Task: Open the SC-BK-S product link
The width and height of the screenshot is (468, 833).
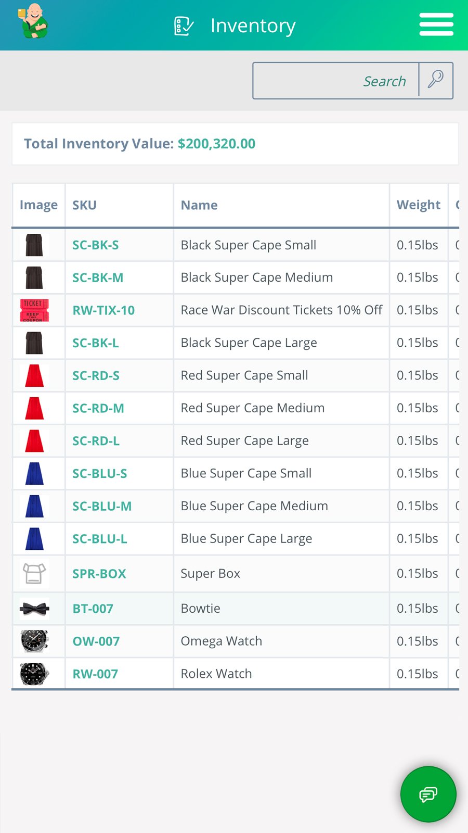Action: (95, 245)
